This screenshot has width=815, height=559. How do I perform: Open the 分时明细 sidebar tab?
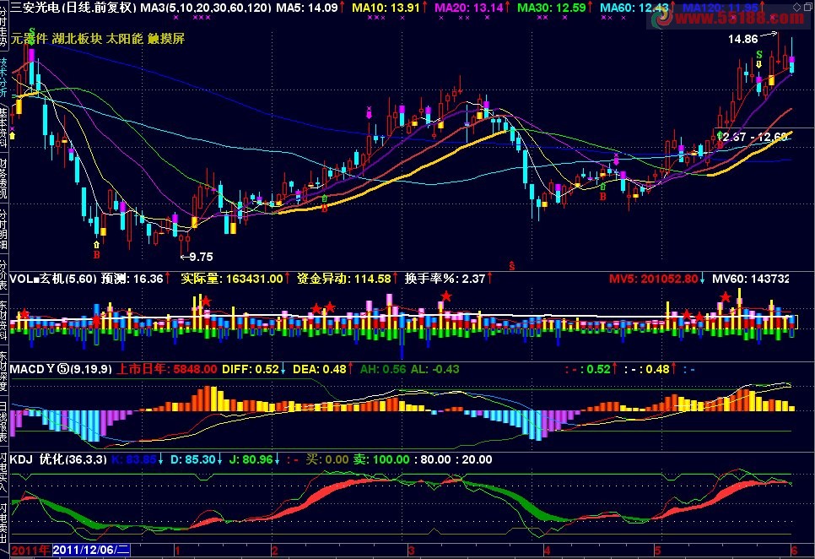coord(3,229)
